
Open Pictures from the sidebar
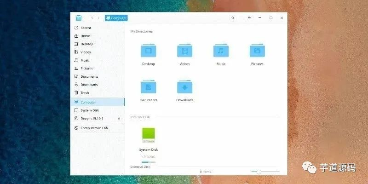(x=98, y=68)
